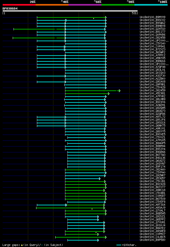Click the green alignment bar for UniRef100_O82459
The height and width of the screenshot is (247, 170).
(x=93, y=91)
